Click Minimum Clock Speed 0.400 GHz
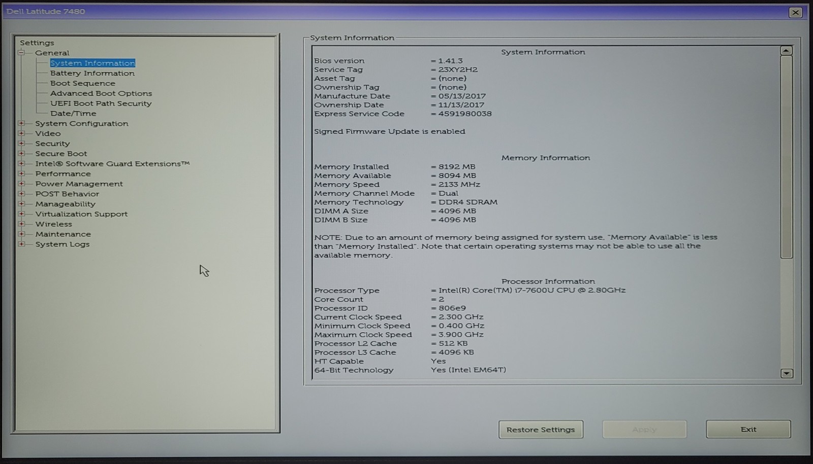 tap(461, 326)
